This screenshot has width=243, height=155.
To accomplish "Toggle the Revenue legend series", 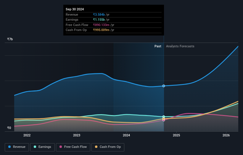I will (x=17, y=147).
